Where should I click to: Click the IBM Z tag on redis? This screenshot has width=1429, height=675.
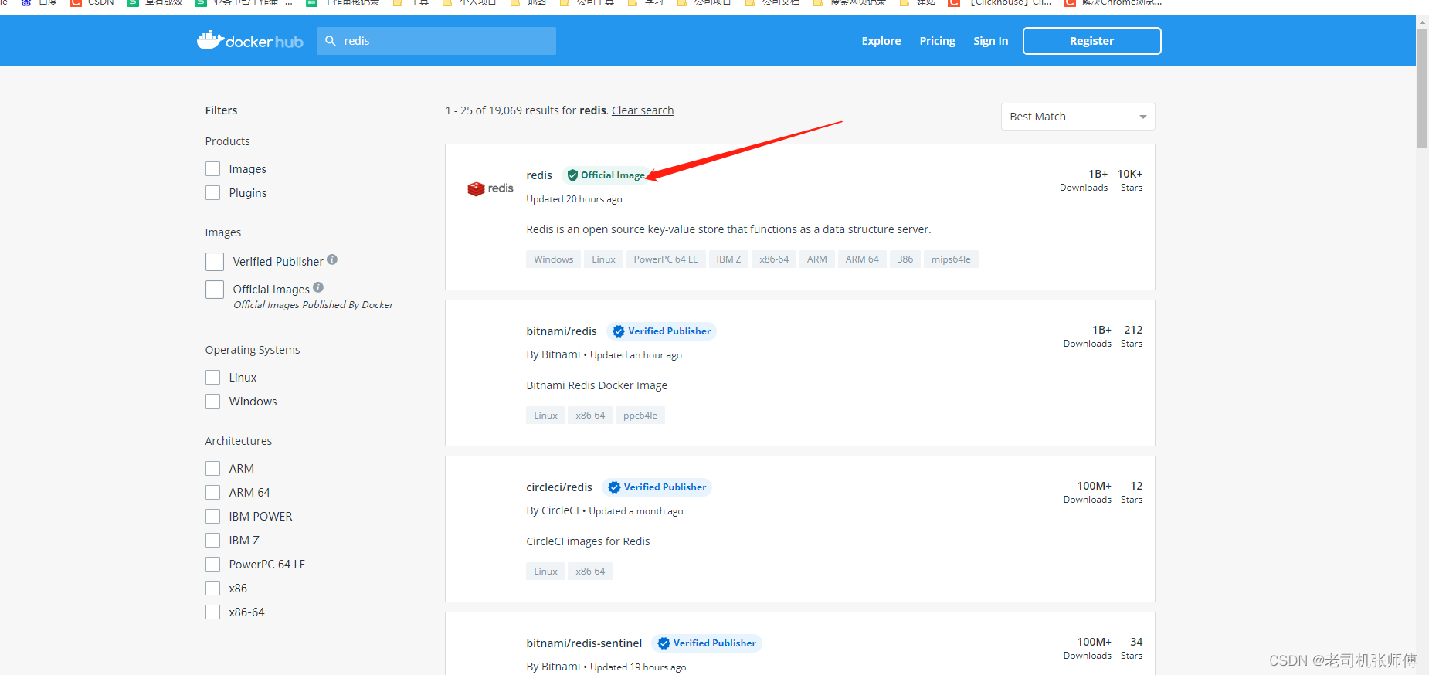coord(728,259)
